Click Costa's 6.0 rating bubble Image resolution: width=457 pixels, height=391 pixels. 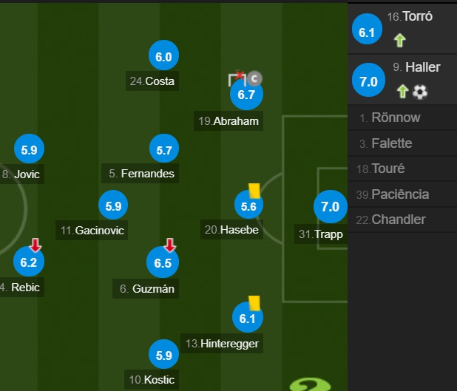163,56
